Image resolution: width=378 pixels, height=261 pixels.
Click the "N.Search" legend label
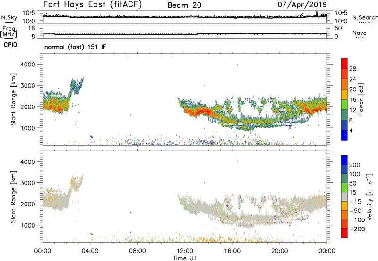tap(365, 17)
